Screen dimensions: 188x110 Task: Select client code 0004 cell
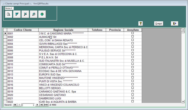23,44
